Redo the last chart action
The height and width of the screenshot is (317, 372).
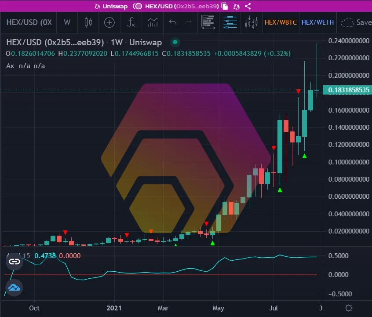188,22
